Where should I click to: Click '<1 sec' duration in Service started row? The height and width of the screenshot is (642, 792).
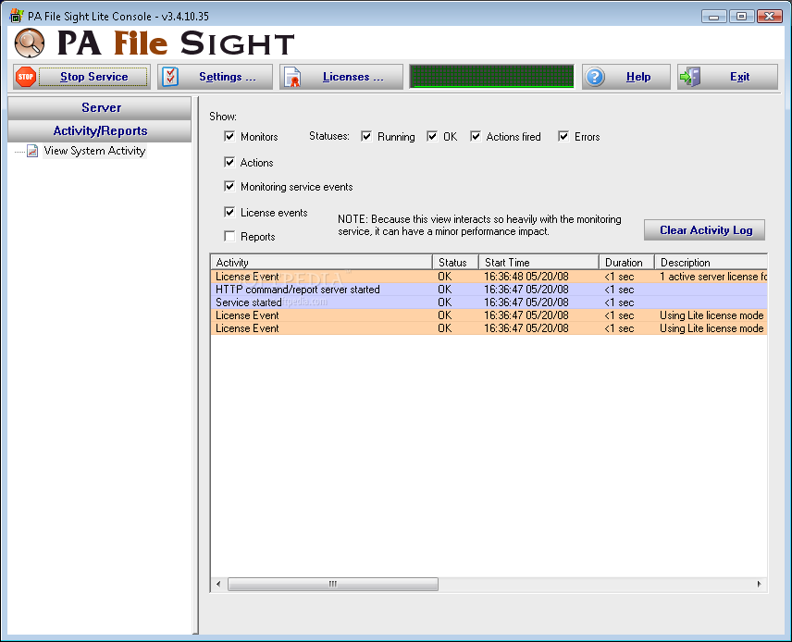pyautogui.click(x=619, y=302)
